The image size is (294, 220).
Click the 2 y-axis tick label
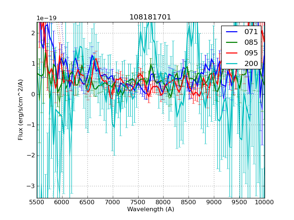pyautogui.click(x=33, y=33)
